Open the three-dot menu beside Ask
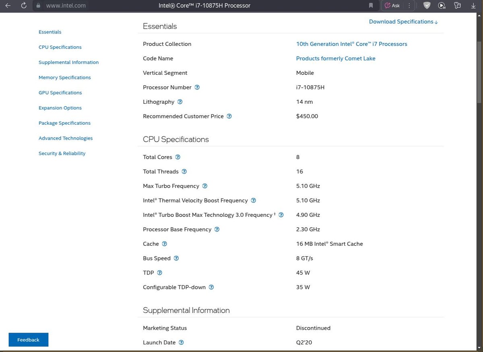Viewport: 483px width, 352px height. pyautogui.click(x=409, y=6)
